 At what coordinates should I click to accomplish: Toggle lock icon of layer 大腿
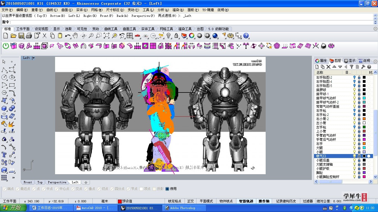(x=359, y=148)
